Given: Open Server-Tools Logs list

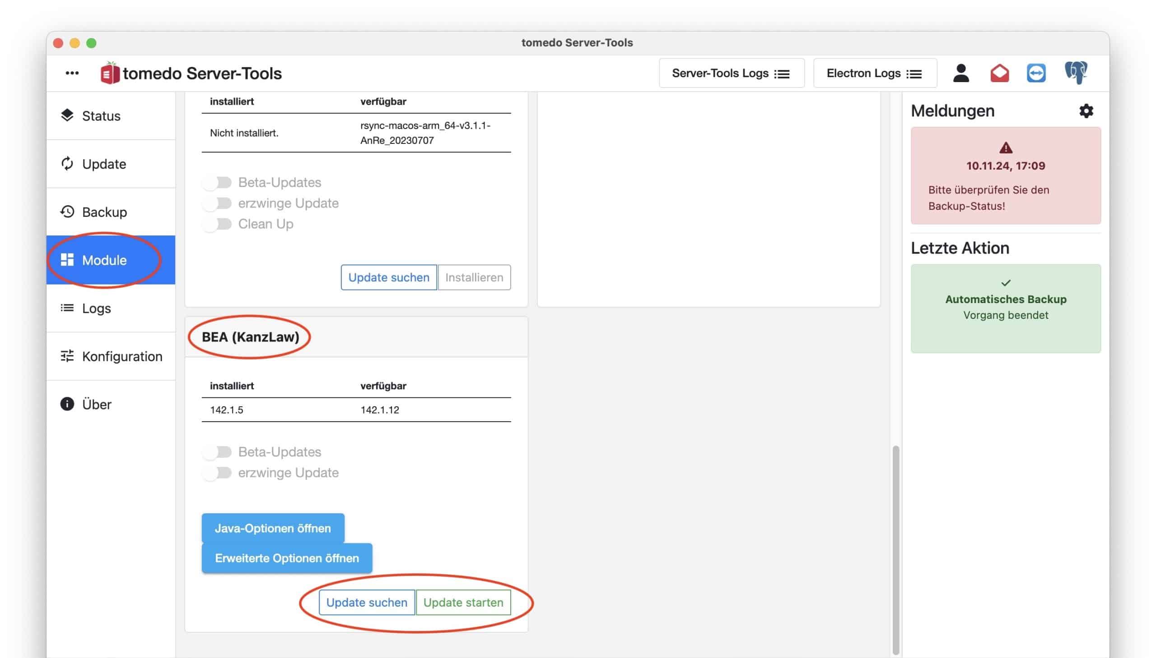Looking at the screenshot, I should coord(731,73).
